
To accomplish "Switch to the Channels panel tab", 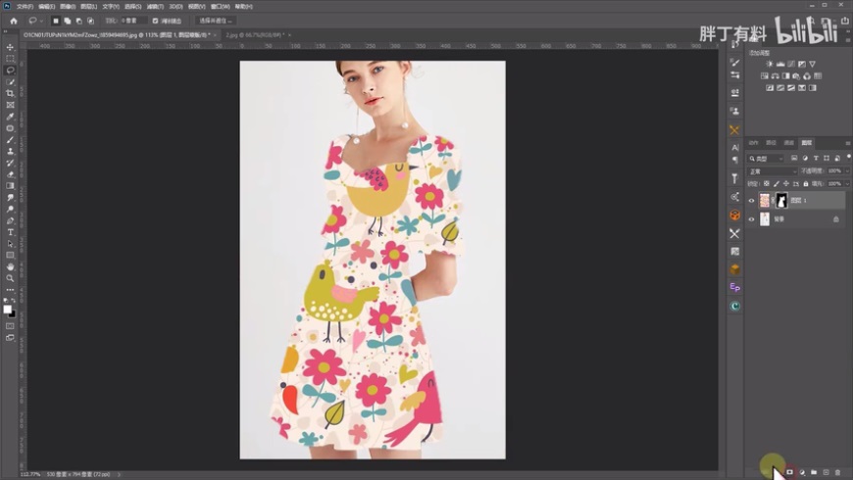I will (x=789, y=143).
